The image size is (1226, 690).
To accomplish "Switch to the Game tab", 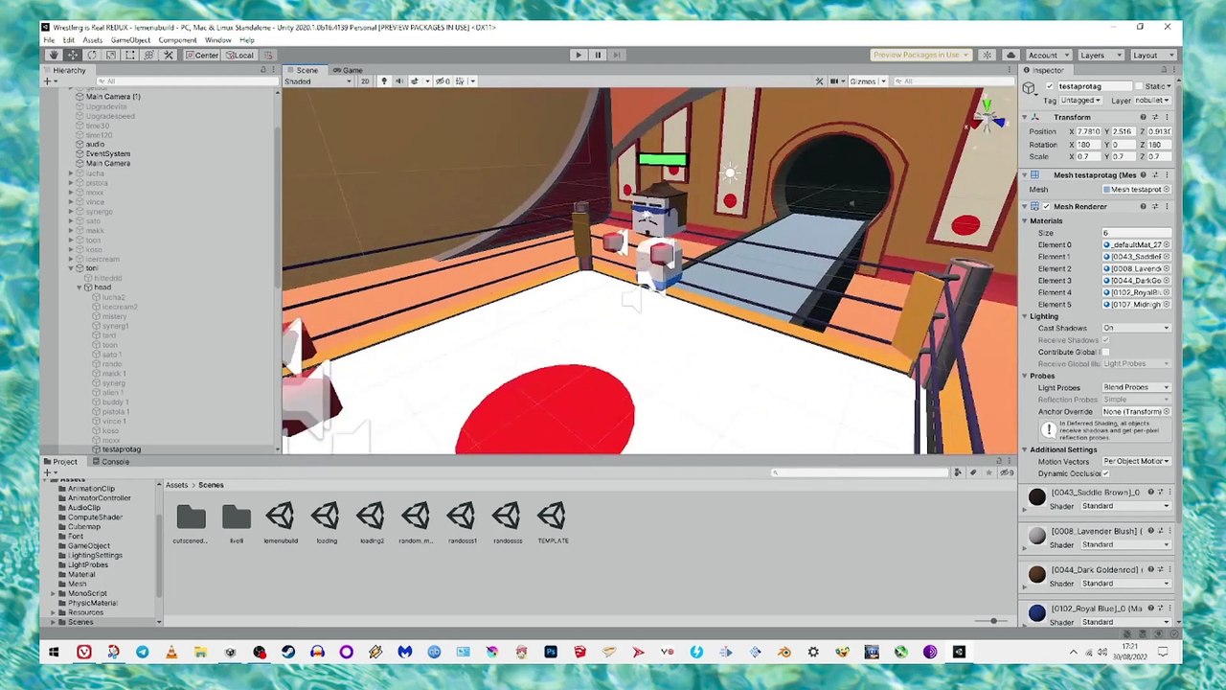I will (x=347, y=70).
